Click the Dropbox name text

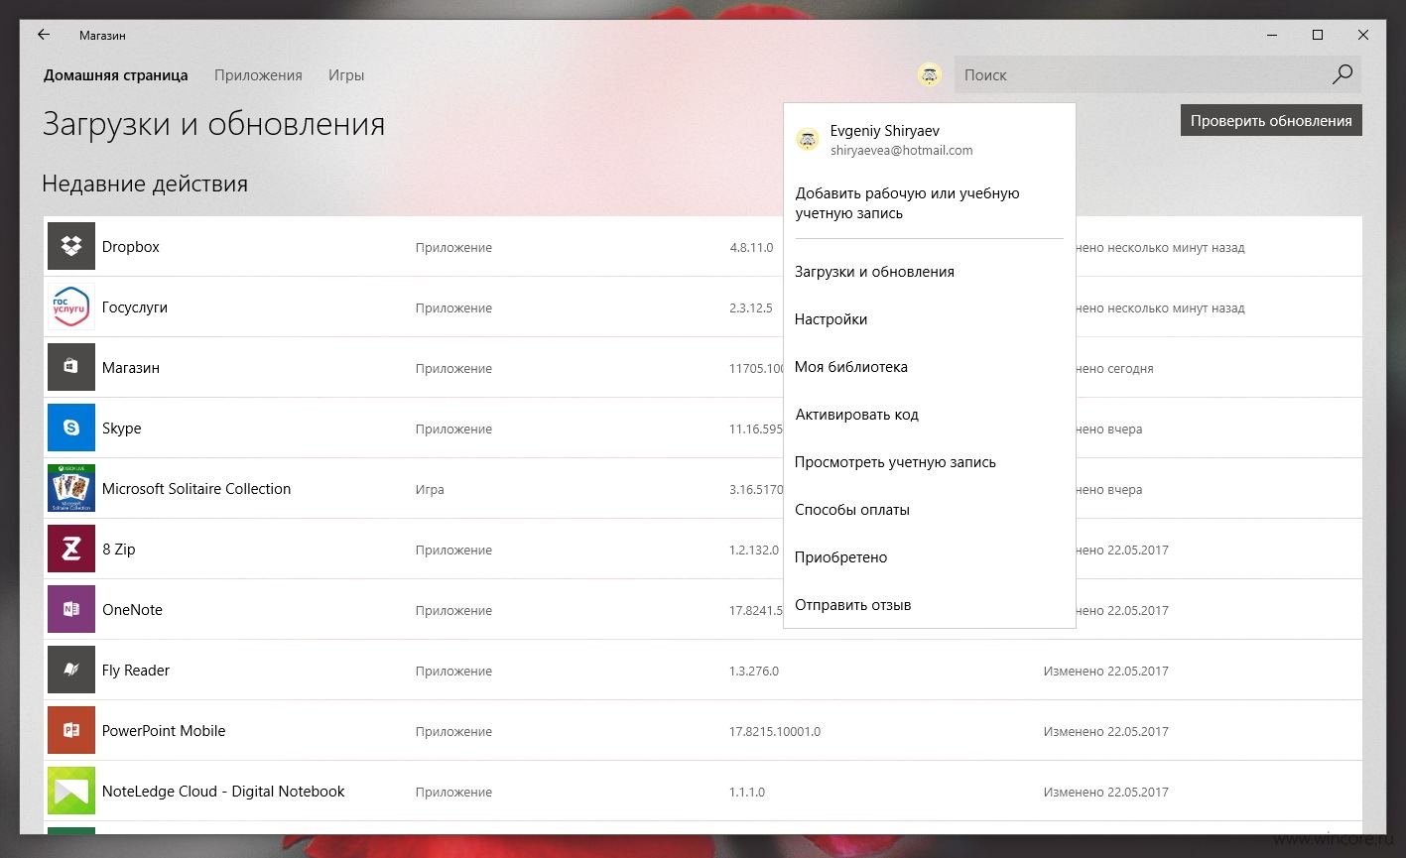131,247
